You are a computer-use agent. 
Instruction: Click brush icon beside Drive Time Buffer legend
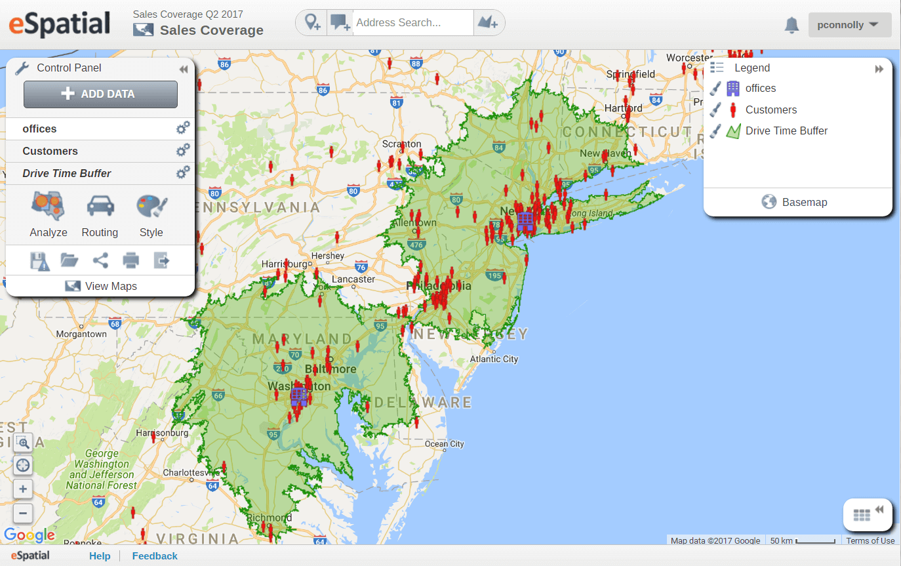(x=715, y=131)
